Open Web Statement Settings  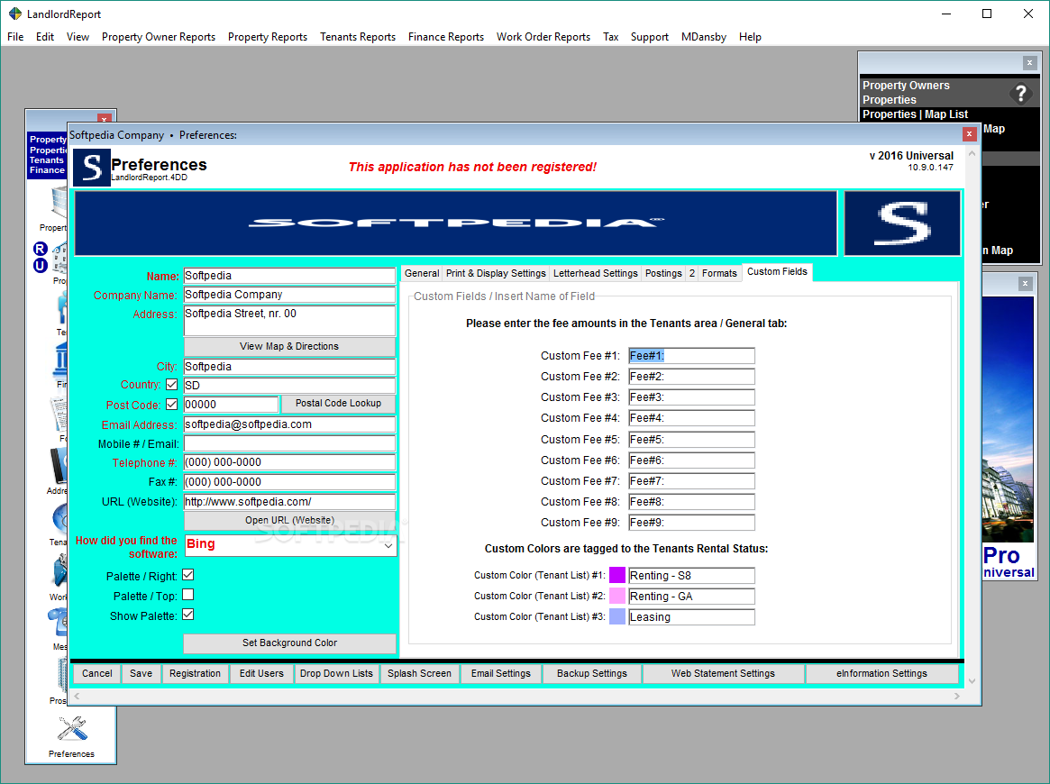723,673
